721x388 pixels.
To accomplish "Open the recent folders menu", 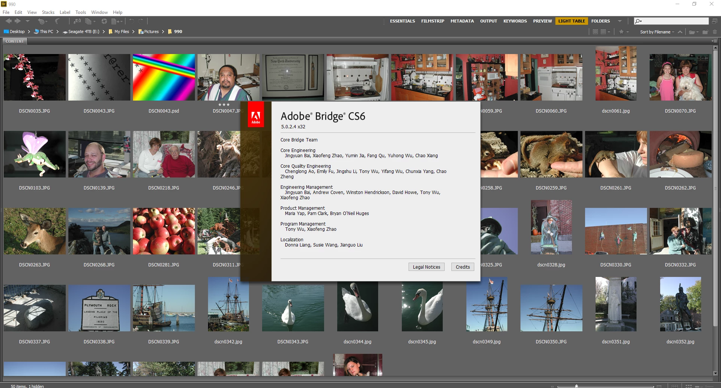I will coord(693,32).
